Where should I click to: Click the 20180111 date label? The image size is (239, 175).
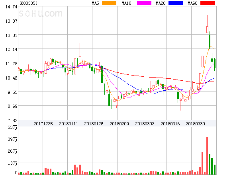tap(69, 124)
